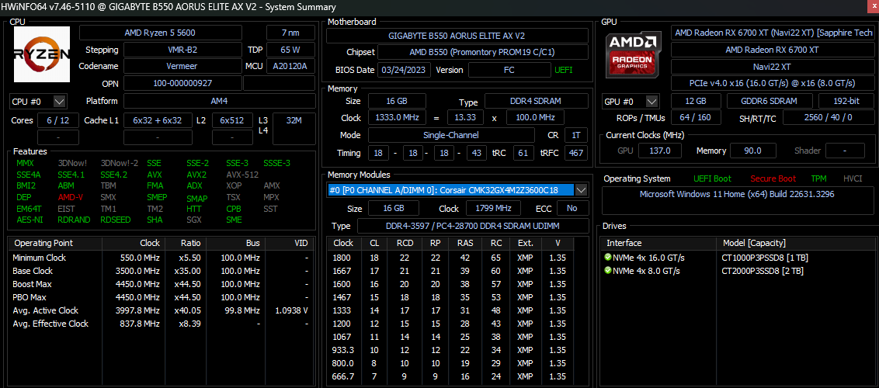Click the red AMD-V feature label
The width and height of the screenshot is (879, 388).
pos(70,198)
